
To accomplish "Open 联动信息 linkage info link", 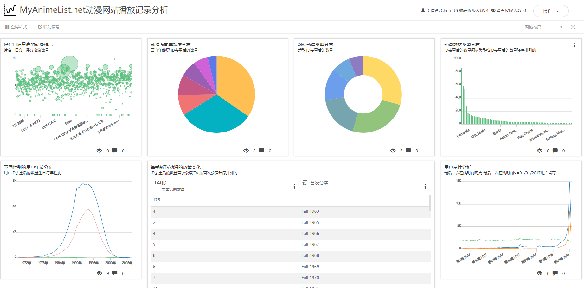I will click(x=51, y=27).
